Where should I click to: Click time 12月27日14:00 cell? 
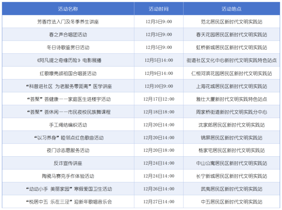pos(159,202)
